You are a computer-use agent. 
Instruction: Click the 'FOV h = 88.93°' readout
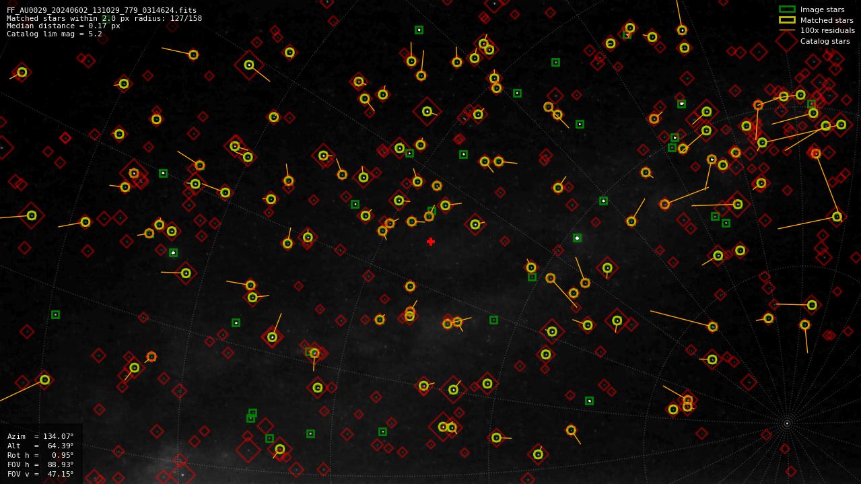[x=40, y=464]
